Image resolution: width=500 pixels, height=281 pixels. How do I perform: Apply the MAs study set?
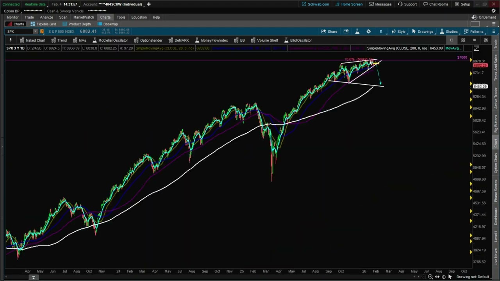[79, 40]
